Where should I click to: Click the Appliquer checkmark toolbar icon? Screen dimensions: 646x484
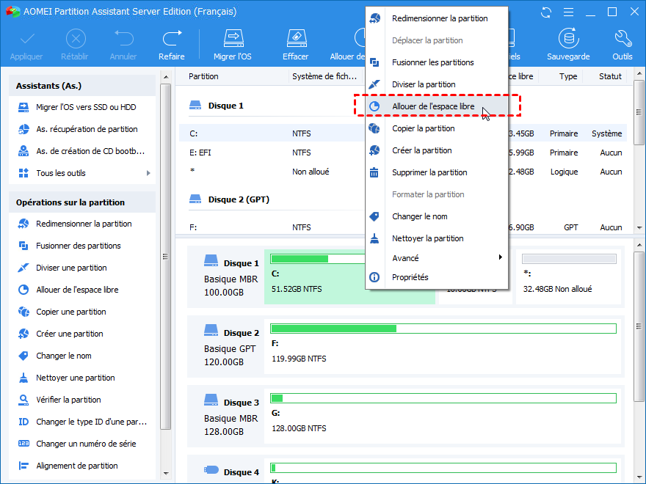click(x=26, y=40)
